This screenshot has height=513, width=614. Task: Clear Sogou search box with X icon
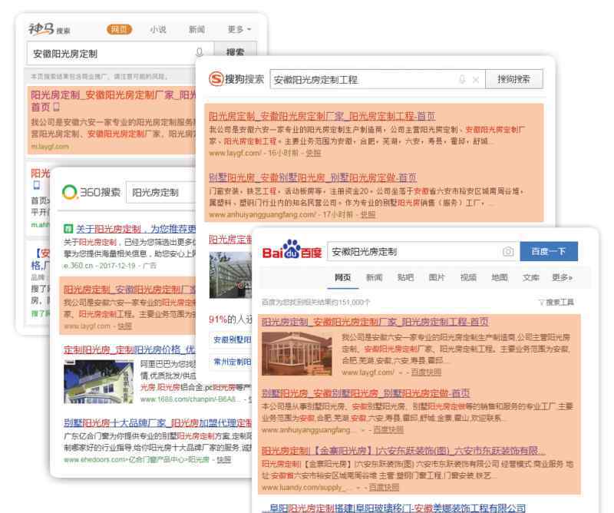click(476, 80)
